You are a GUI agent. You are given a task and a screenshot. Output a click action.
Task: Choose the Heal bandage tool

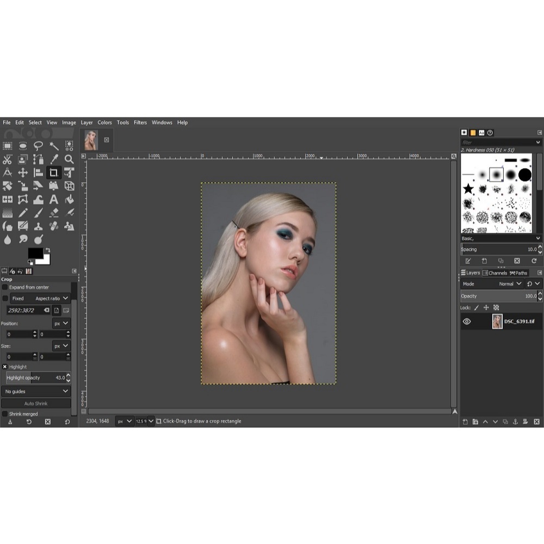pyautogui.click(x=54, y=226)
